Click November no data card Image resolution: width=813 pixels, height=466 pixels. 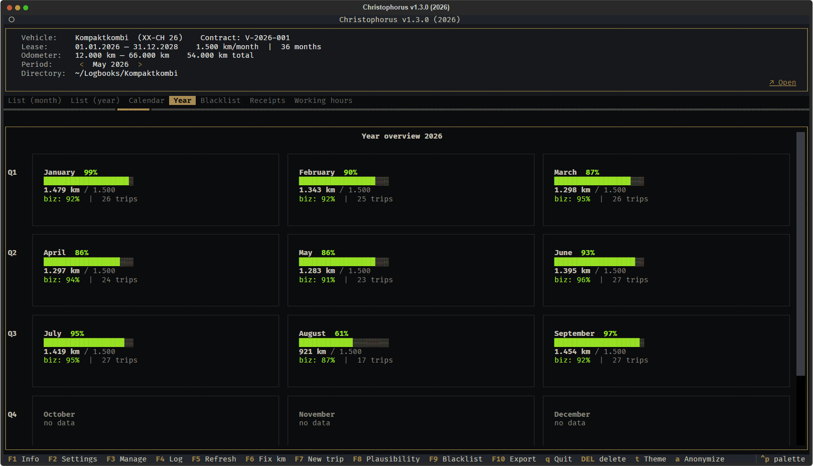pyautogui.click(x=411, y=421)
